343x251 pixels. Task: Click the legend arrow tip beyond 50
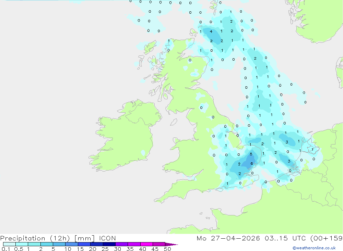click(172, 244)
